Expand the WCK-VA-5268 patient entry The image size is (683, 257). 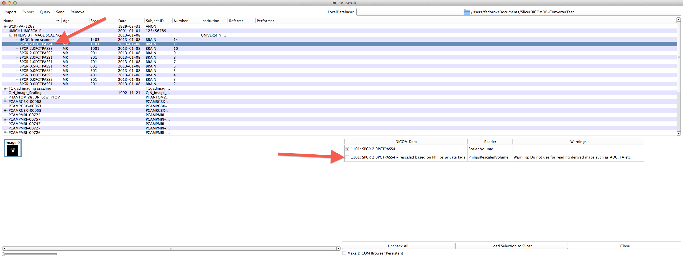tap(5, 27)
